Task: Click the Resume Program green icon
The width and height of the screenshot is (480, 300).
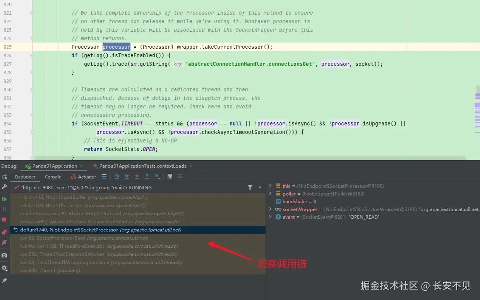Action: 4,199
